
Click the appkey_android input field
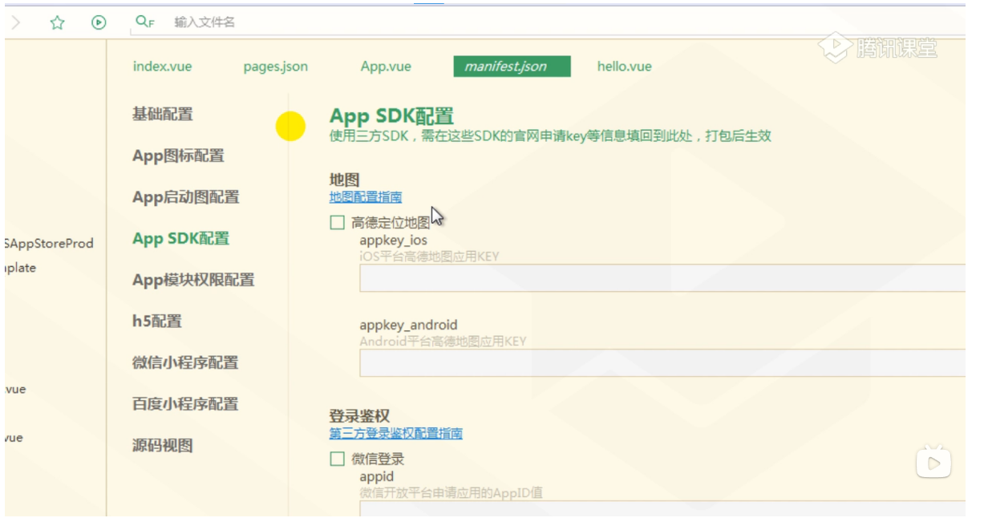662,363
